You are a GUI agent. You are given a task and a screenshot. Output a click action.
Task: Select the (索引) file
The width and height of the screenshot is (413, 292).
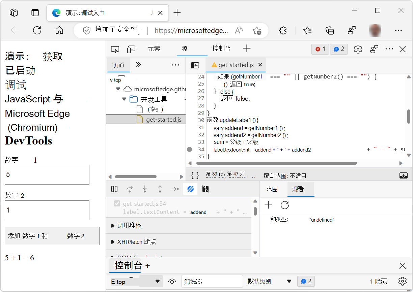tap(155, 109)
